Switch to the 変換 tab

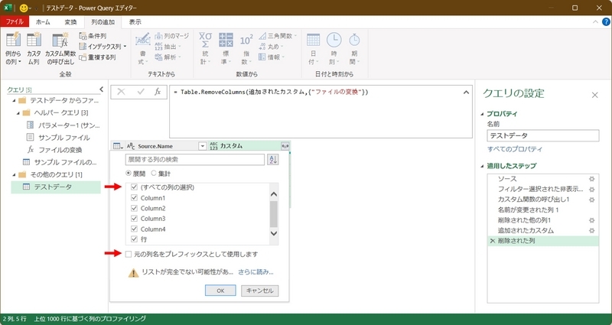point(70,22)
